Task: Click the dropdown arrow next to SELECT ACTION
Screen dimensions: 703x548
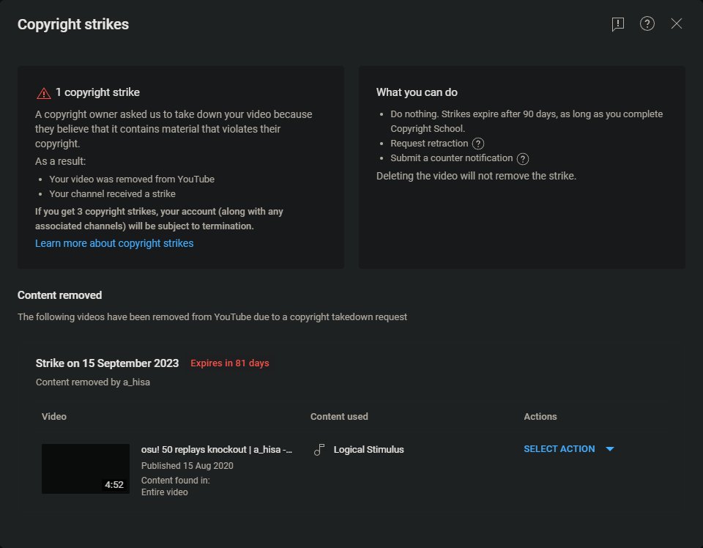Action: pos(610,449)
